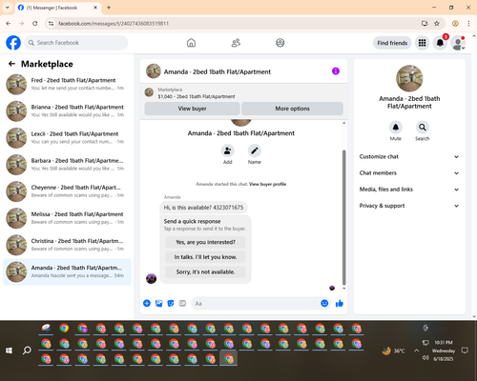
Task: Reload the page in browser
Action: click(x=35, y=24)
